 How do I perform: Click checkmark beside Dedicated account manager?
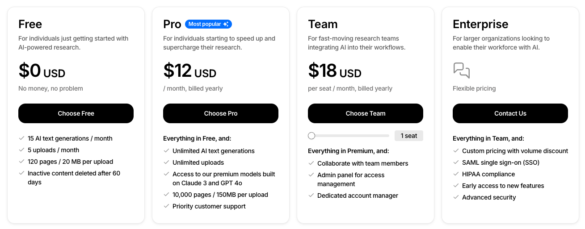pos(311,196)
